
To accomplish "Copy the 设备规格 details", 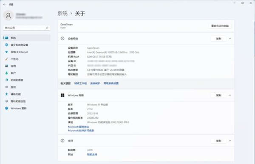I will (218, 39).
